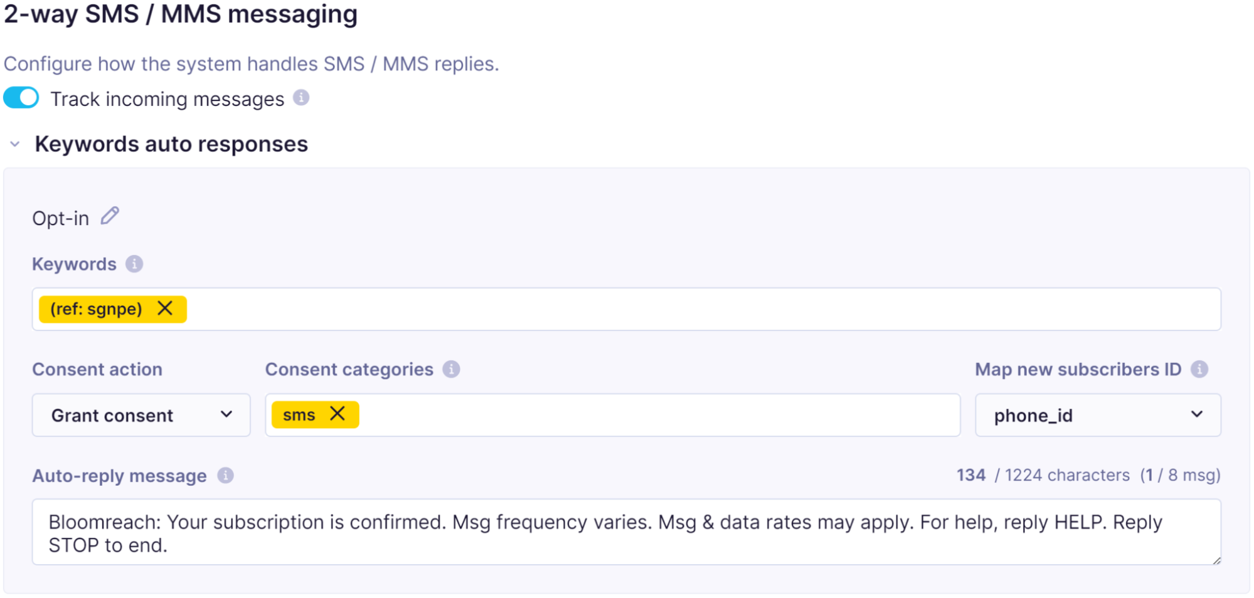Click info icon next to Keywords label
The width and height of the screenshot is (1254, 598).
tap(134, 264)
